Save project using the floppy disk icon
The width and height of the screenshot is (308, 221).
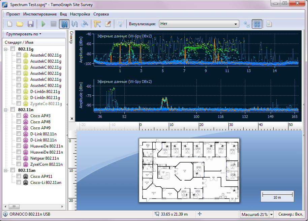(x=30, y=24)
